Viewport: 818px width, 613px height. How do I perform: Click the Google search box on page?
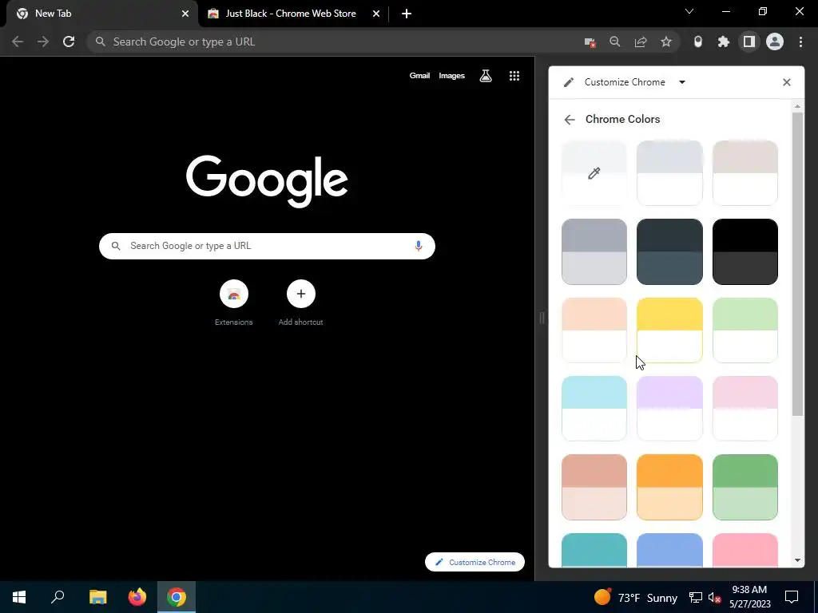click(x=267, y=246)
